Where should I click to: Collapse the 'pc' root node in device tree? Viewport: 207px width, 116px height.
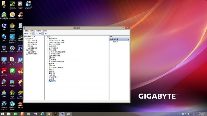pyautogui.click(x=46, y=37)
